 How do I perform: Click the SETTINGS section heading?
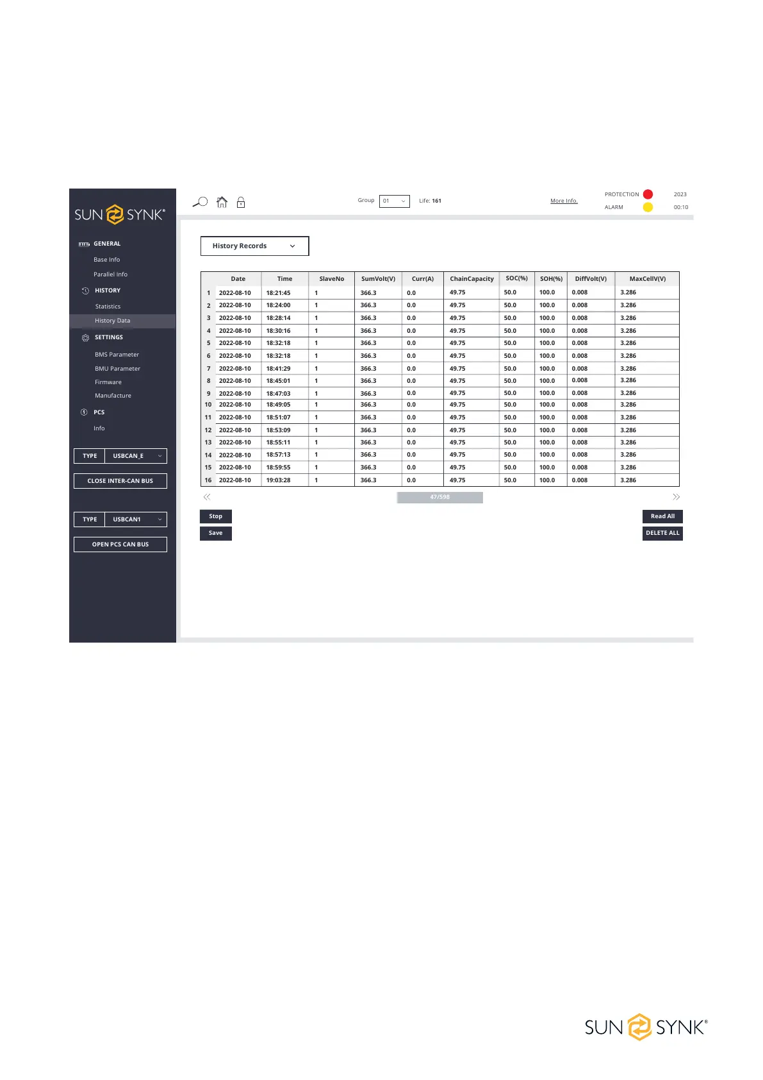tap(109, 337)
